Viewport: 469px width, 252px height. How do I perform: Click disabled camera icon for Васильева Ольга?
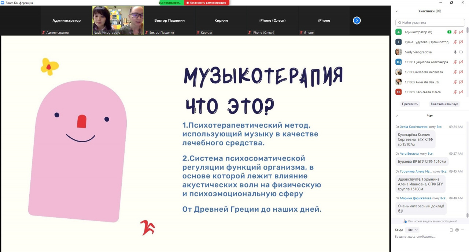point(461,92)
